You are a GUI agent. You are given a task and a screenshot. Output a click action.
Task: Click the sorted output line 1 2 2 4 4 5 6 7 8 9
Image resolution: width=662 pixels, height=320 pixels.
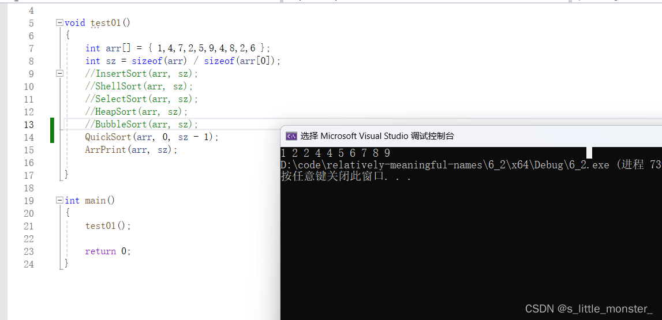coord(335,153)
